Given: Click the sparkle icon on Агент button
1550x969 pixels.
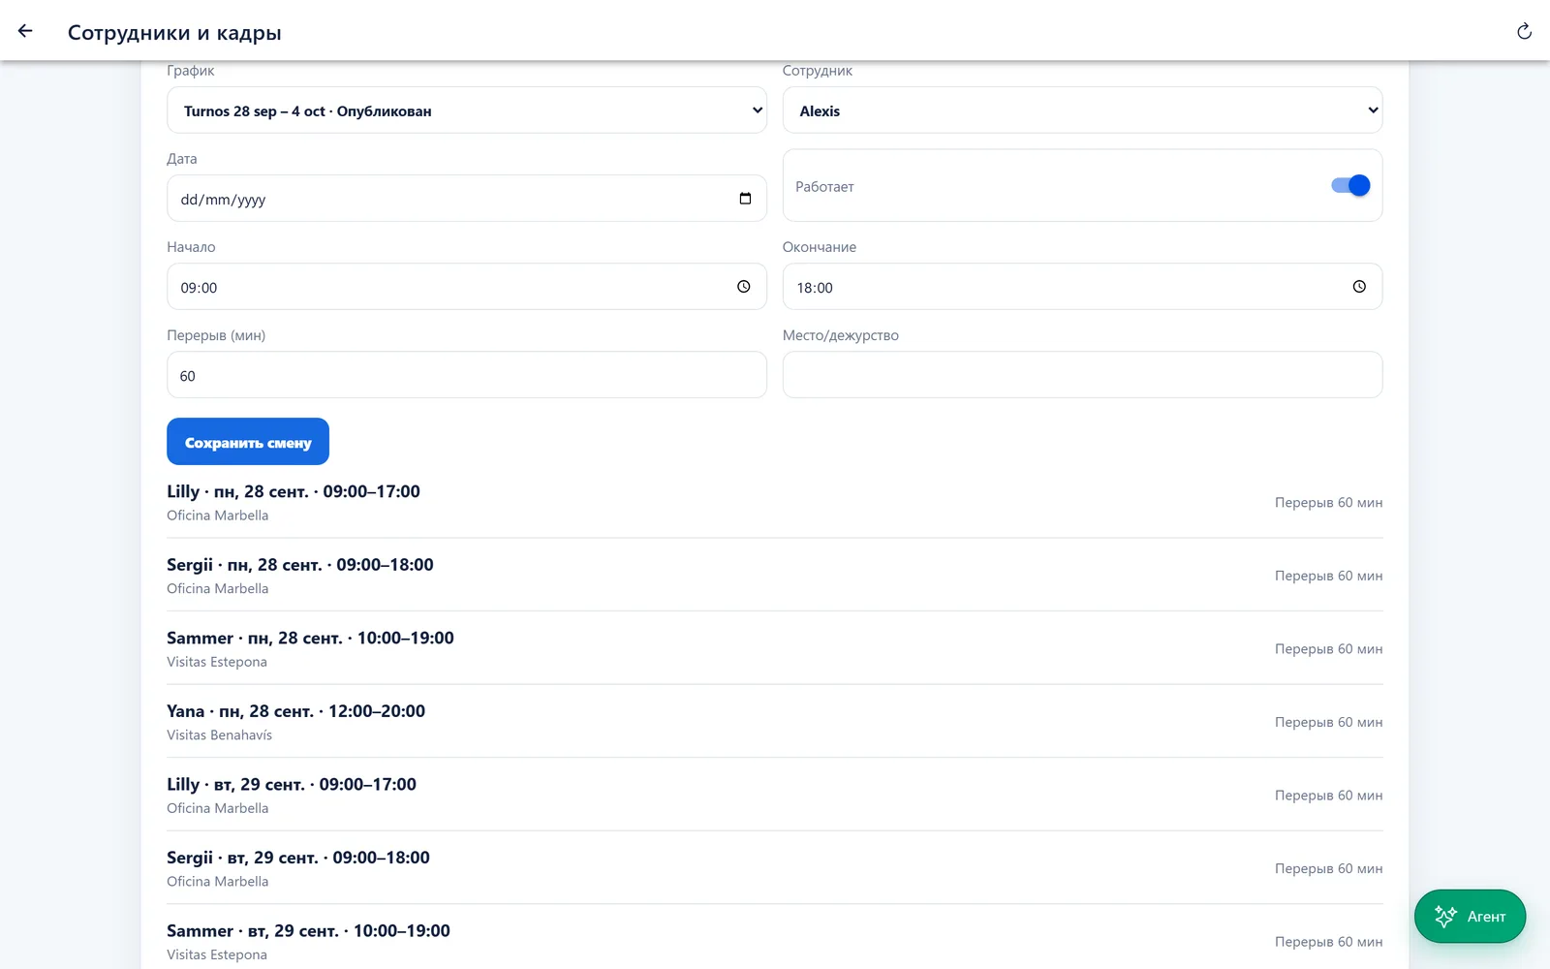Looking at the screenshot, I should pos(1445,916).
